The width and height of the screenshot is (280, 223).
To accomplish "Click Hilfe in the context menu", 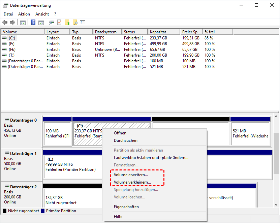I will click(x=155, y=216).
